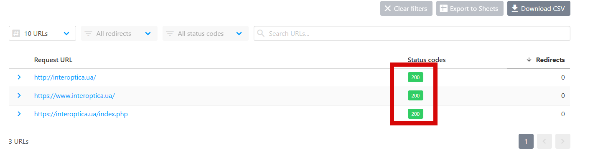Image resolution: width=603 pixels, height=155 pixels.
Task: Open the 10 URLs dropdown
Action: click(x=42, y=33)
